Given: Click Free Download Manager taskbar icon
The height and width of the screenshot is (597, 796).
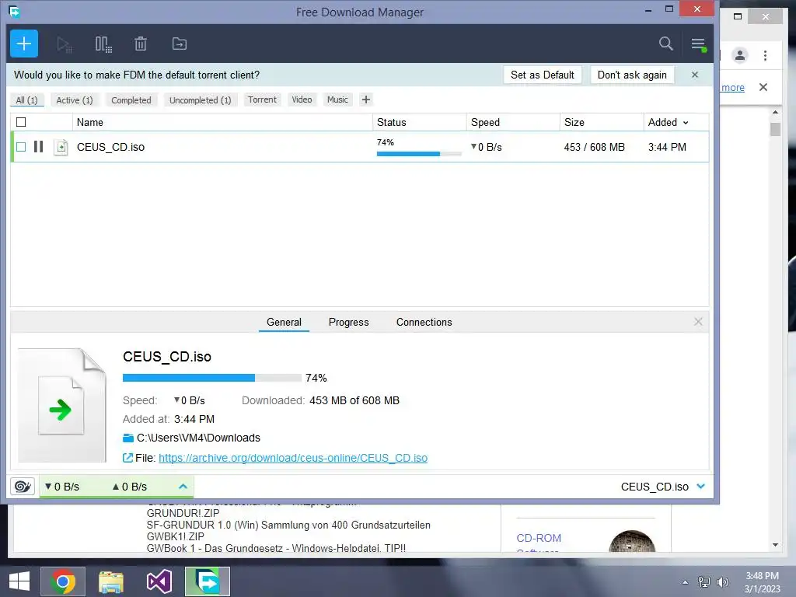Looking at the screenshot, I should coord(207,581).
